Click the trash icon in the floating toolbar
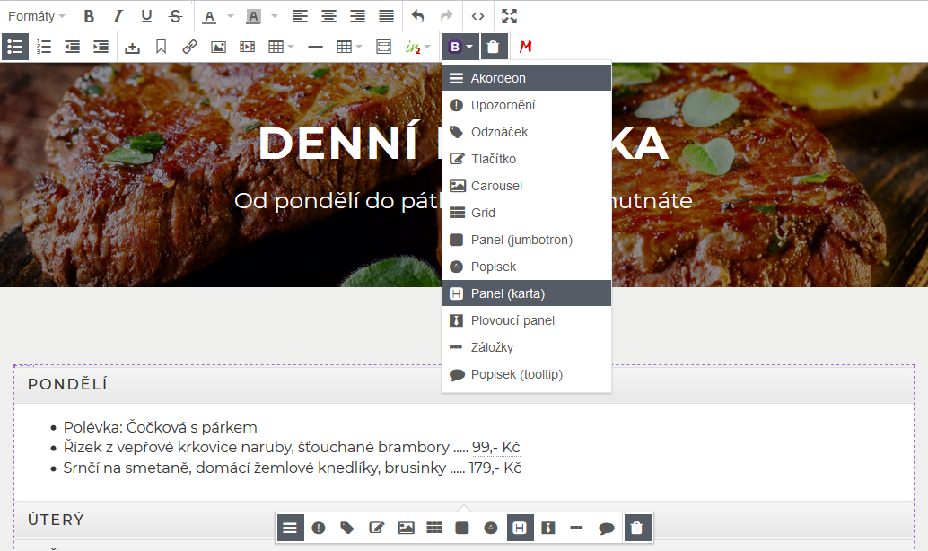This screenshot has height=551, width=928. 637,528
